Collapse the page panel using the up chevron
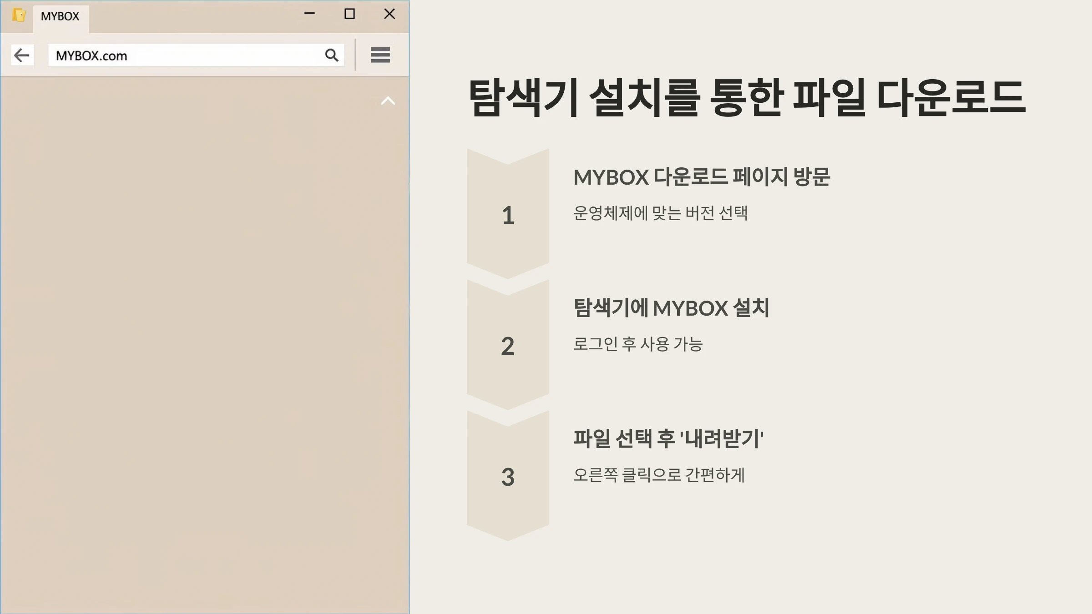Screen dimensions: 1092x614 (387, 101)
